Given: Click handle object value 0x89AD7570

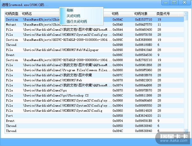Looking at the screenshot, I should [143, 24].
